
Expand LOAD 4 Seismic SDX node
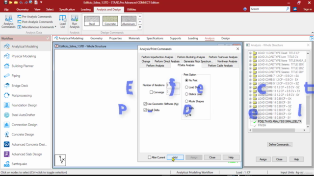tap(250, 65)
